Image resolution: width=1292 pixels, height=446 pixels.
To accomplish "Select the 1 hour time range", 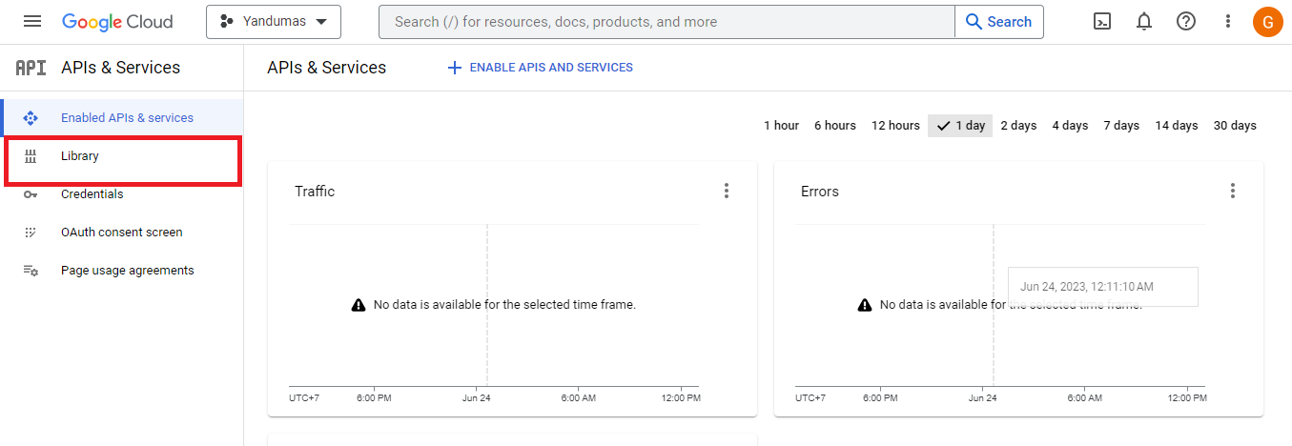I will [x=781, y=126].
